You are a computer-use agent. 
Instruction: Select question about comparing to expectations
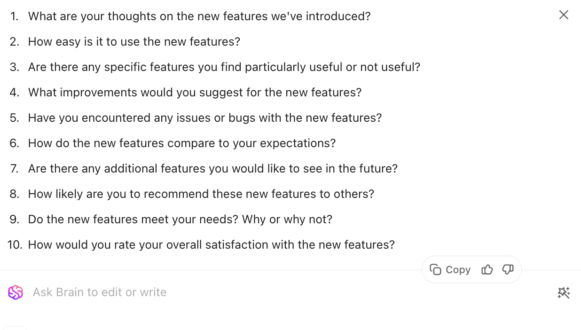182,143
